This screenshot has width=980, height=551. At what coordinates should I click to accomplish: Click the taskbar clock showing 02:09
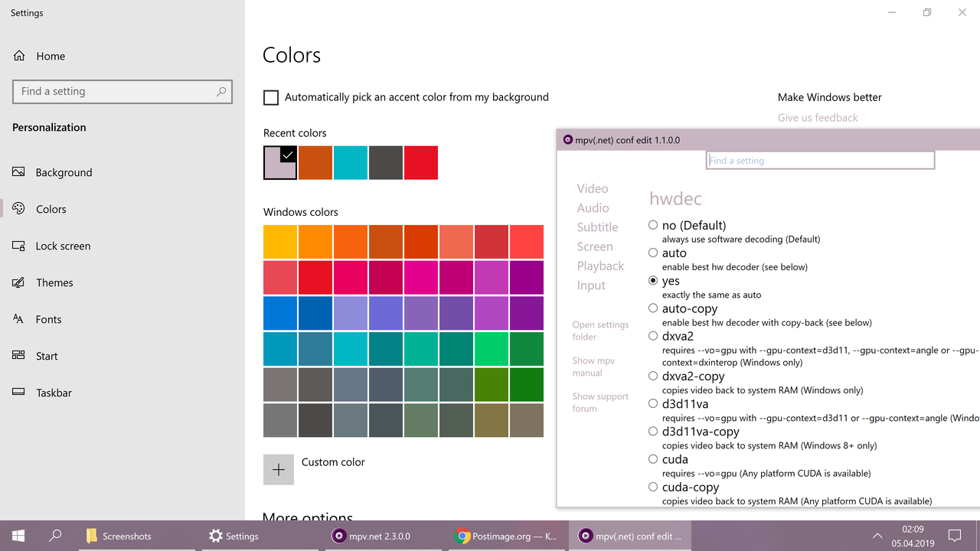[913, 536]
